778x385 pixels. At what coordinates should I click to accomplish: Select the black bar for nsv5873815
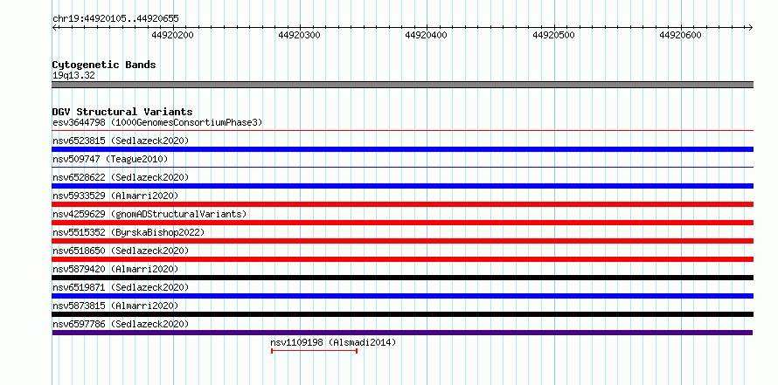tap(402, 314)
